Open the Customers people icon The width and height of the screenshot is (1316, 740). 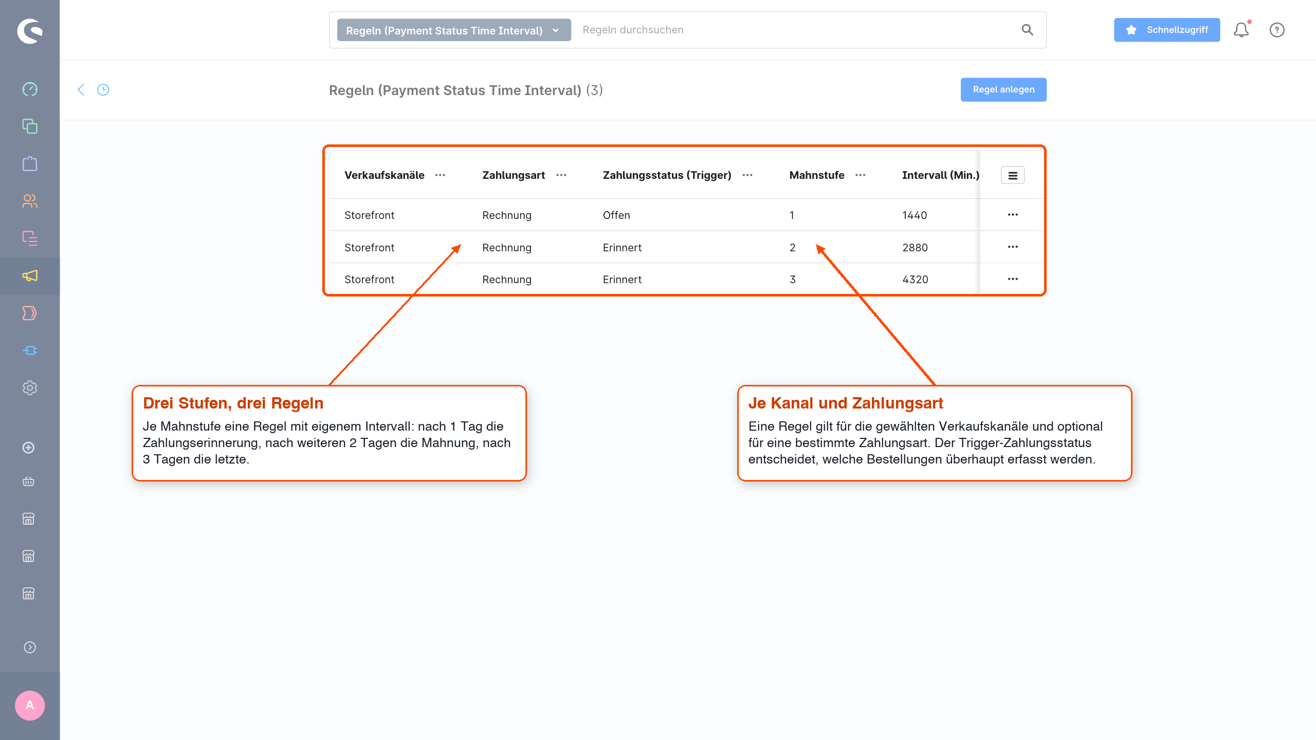[x=30, y=201]
